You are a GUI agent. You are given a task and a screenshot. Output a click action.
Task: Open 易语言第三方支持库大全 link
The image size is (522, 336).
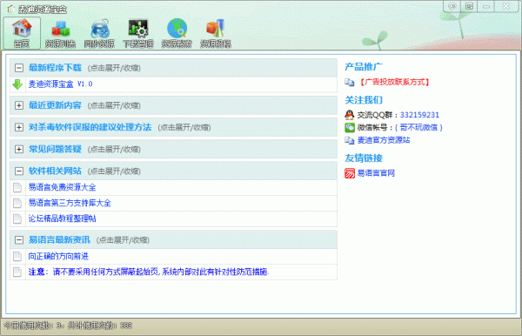click(x=70, y=203)
